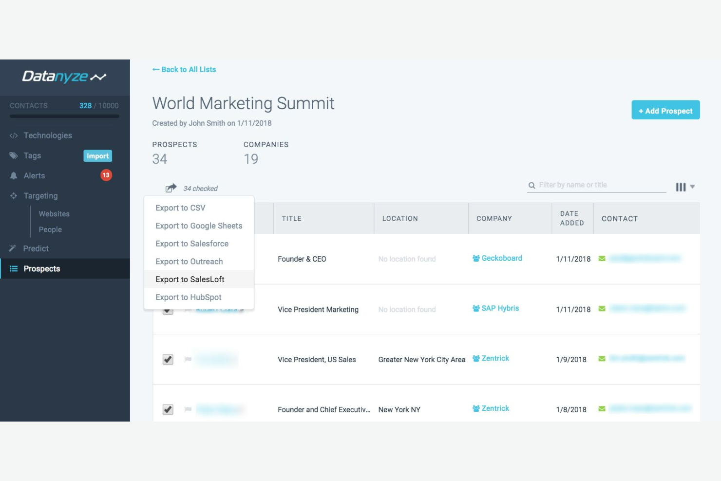Click the export arrow above the table
The image size is (721, 481).
pos(170,187)
